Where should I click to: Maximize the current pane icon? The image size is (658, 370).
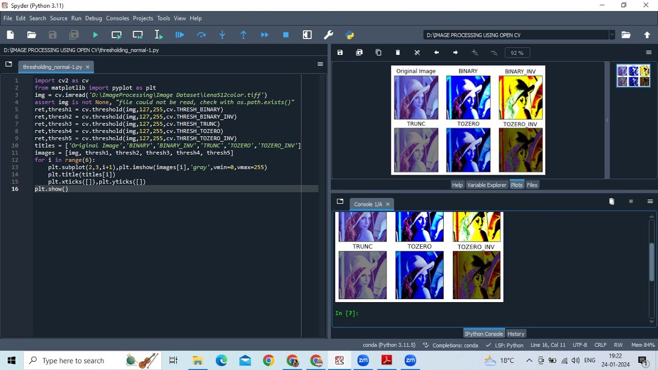tap(307, 35)
